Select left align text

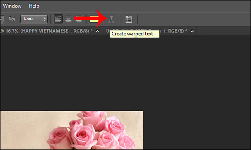(x=58, y=19)
